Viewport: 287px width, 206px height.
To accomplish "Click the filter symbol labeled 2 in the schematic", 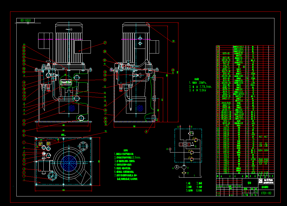I will click(184, 173).
